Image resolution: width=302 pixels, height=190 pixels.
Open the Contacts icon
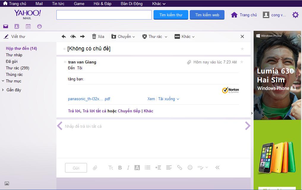pos(17,26)
